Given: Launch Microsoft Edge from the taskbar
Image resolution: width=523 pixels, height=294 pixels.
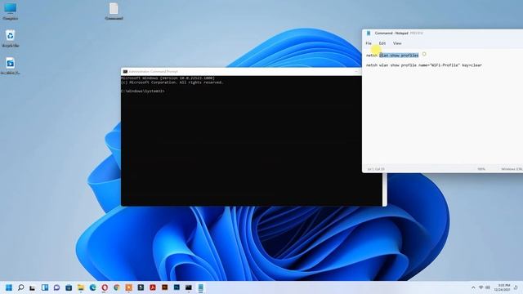Looking at the screenshot, I should click(x=92, y=287).
